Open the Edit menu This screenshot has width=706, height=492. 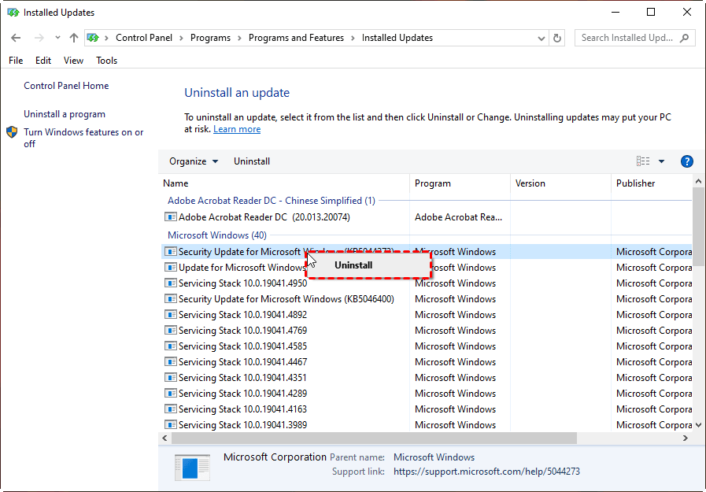pos(43,61)
